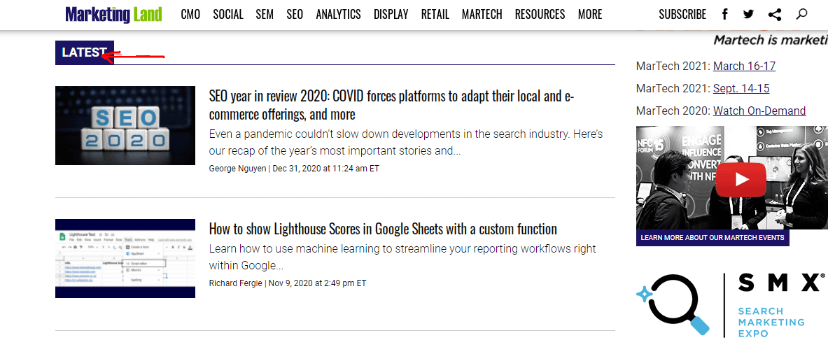Open the MARTECH menu item
Screen dimensions: 828x340
coord(482,14)
